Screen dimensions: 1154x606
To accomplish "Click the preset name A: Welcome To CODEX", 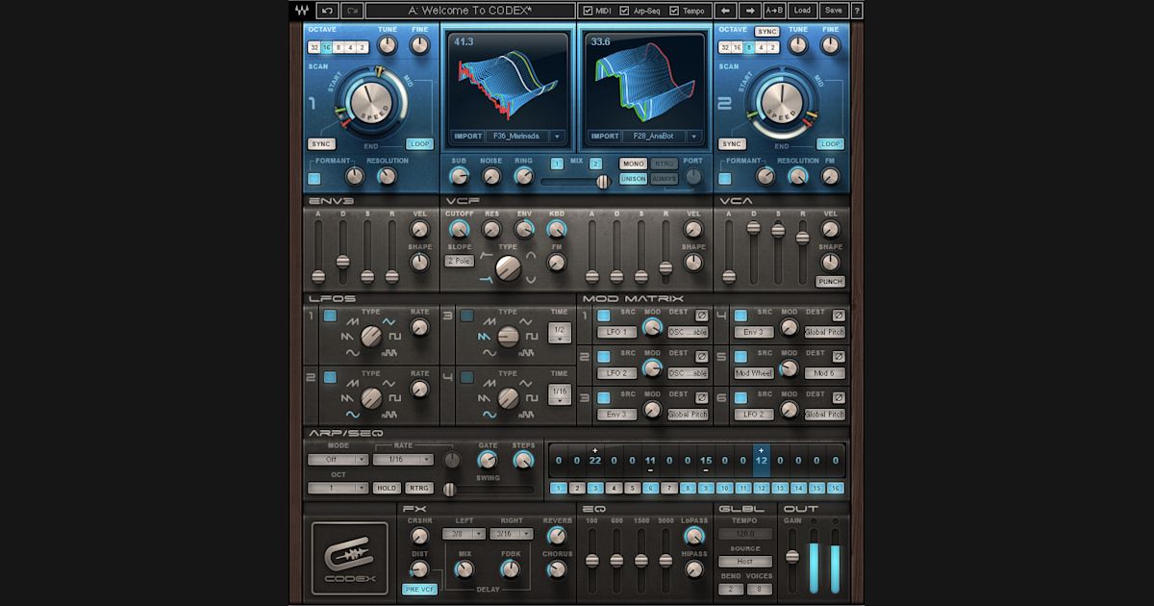I will point(471,11).
